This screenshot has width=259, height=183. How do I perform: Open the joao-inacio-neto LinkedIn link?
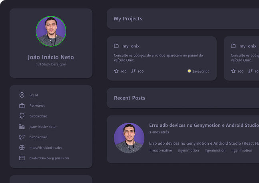click(42, 127)
